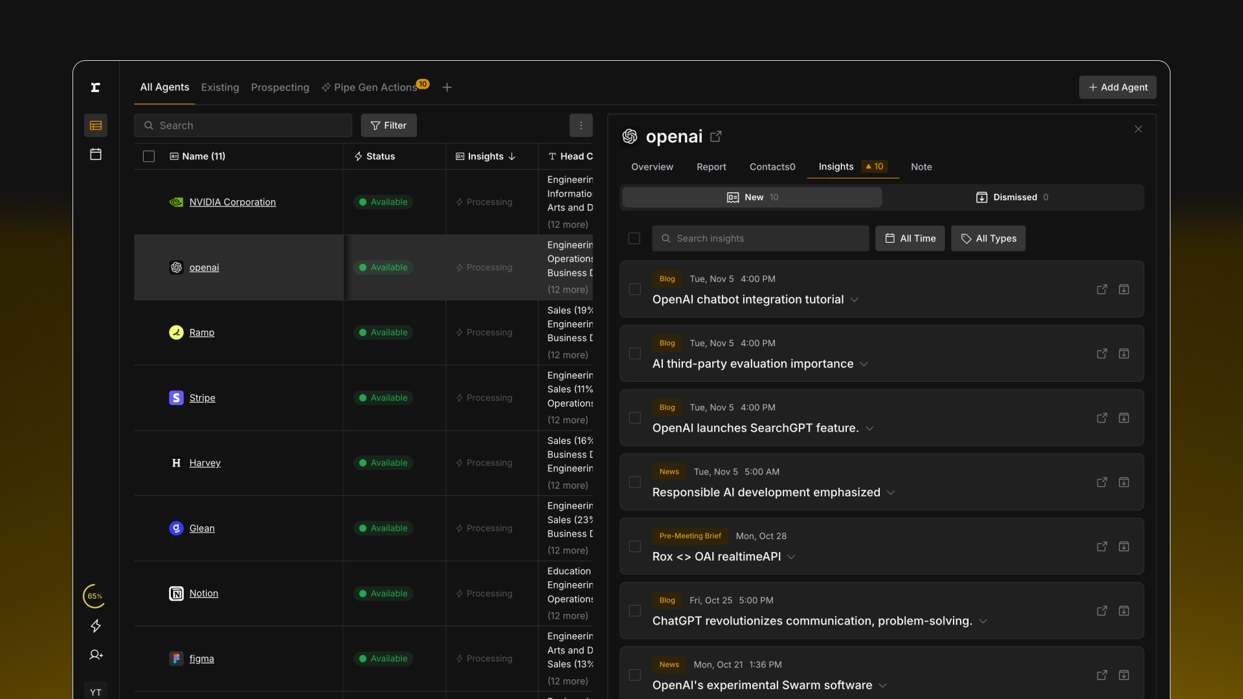Image resolution: width=1243 pixels, height=699 pixels.
Task: Dismiss the experimental Swarm software insight
Action: [x=1124, y=675]
